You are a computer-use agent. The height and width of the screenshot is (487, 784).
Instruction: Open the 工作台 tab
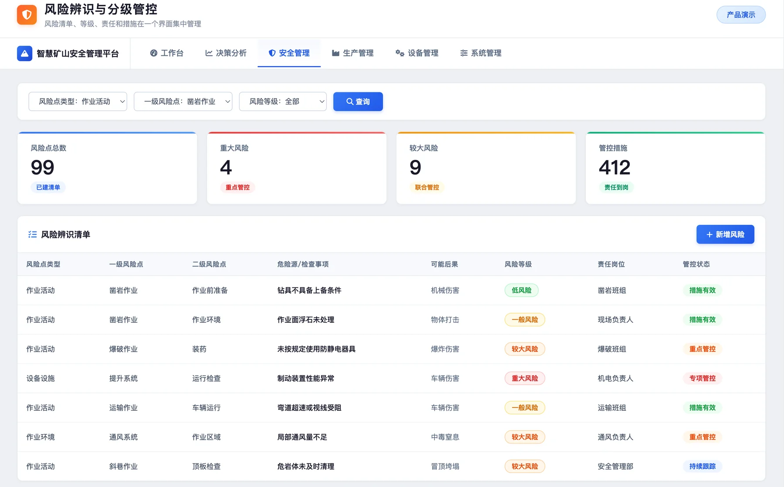click(167, 53)
